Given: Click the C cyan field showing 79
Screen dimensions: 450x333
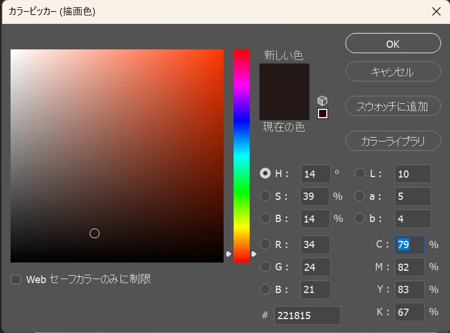Looking at the screenshot, I should (409, 245).
